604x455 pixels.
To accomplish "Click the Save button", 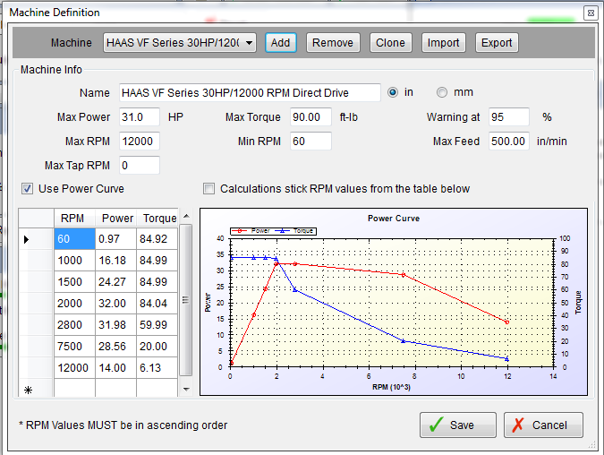I will pos(457,425).
